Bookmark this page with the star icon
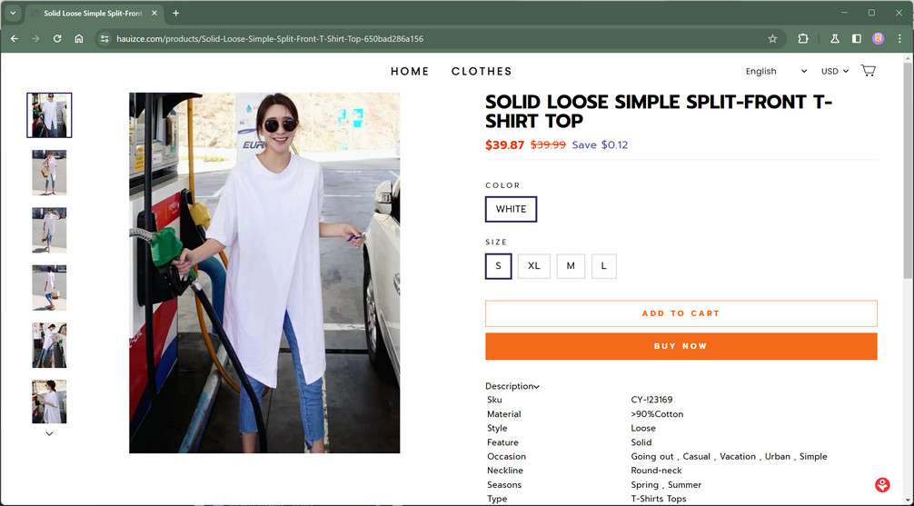The width and height of the screenshot is (914, 506). coord(772,39)
